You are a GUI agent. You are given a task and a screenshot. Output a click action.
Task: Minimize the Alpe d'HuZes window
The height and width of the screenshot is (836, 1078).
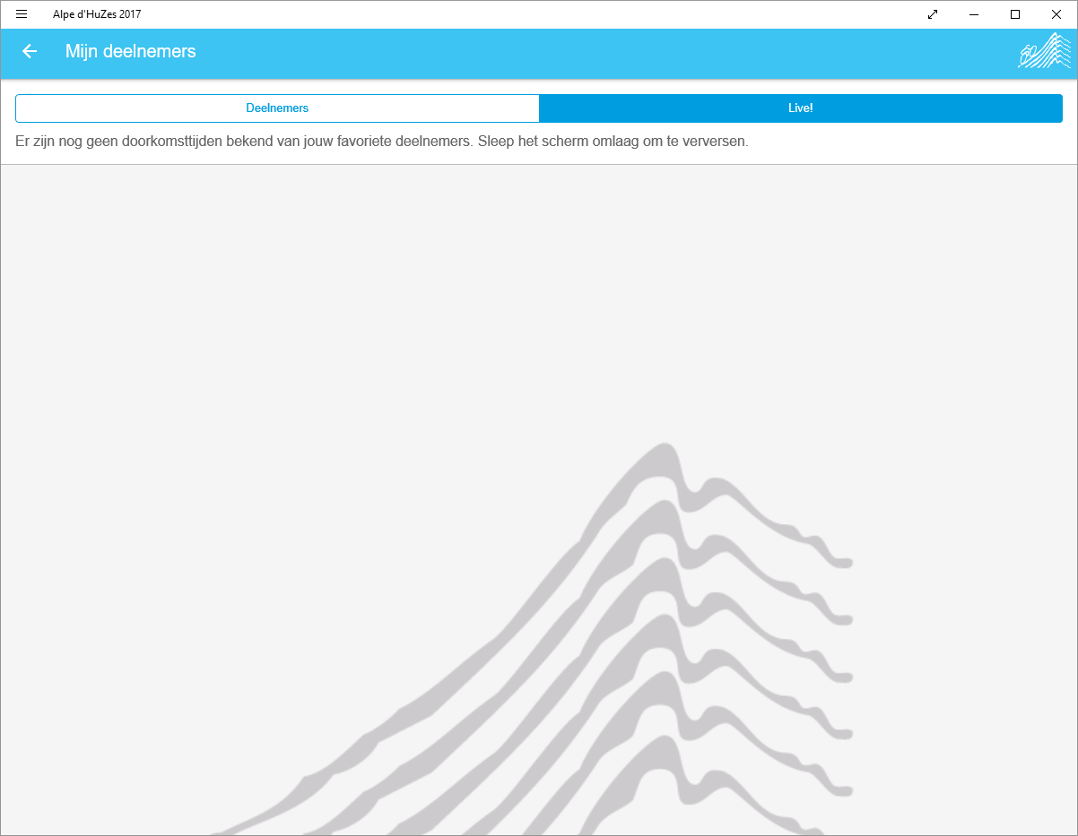(x=974, y=14)
